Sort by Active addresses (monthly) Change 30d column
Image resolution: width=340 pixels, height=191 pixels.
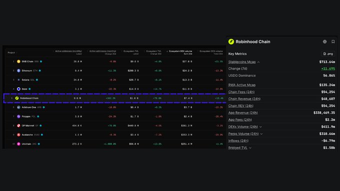102,52
